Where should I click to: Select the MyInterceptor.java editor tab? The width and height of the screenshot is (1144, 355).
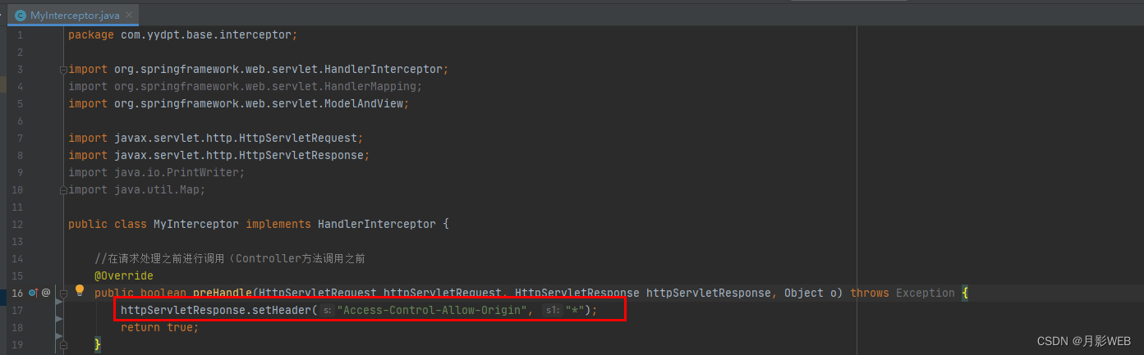point(74,16)
